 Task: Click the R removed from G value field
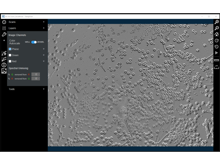(x=36, y=79)
